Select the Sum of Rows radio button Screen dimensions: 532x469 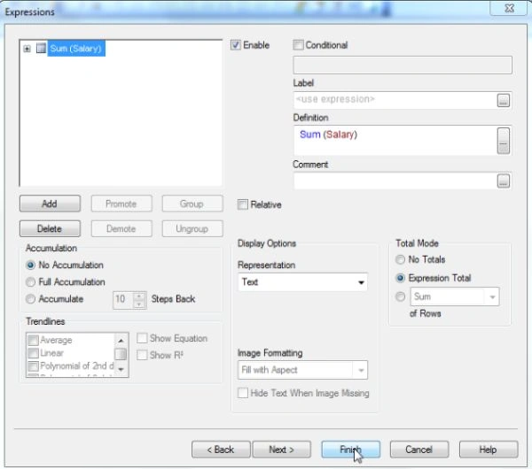pos(401,296)
